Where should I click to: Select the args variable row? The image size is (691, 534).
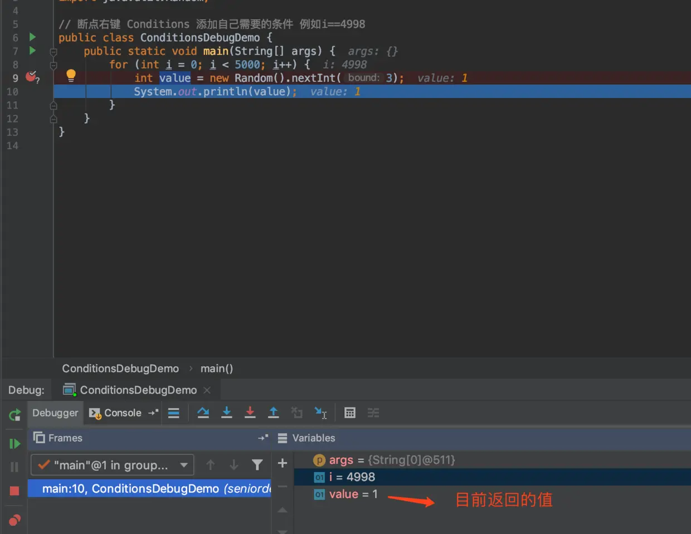(493, 460)
